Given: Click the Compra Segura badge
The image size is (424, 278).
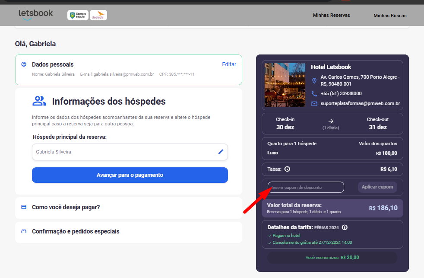Looking at the screenshot, I should [x=78, y=15].
